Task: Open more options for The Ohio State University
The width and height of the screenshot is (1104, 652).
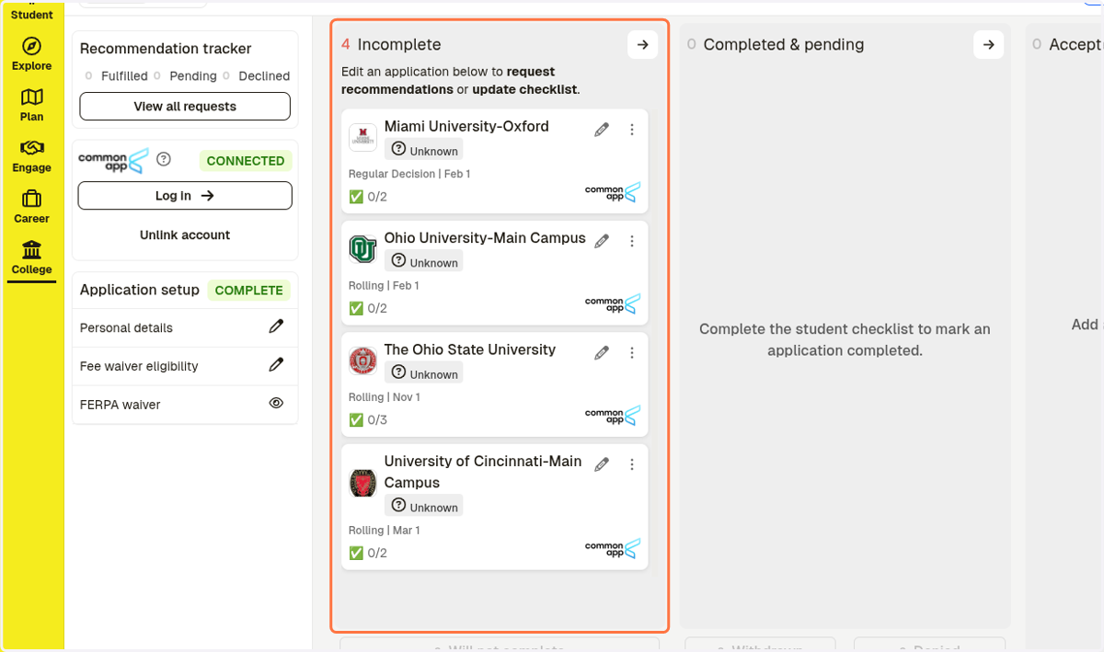Action: click(x=632, y=352)
